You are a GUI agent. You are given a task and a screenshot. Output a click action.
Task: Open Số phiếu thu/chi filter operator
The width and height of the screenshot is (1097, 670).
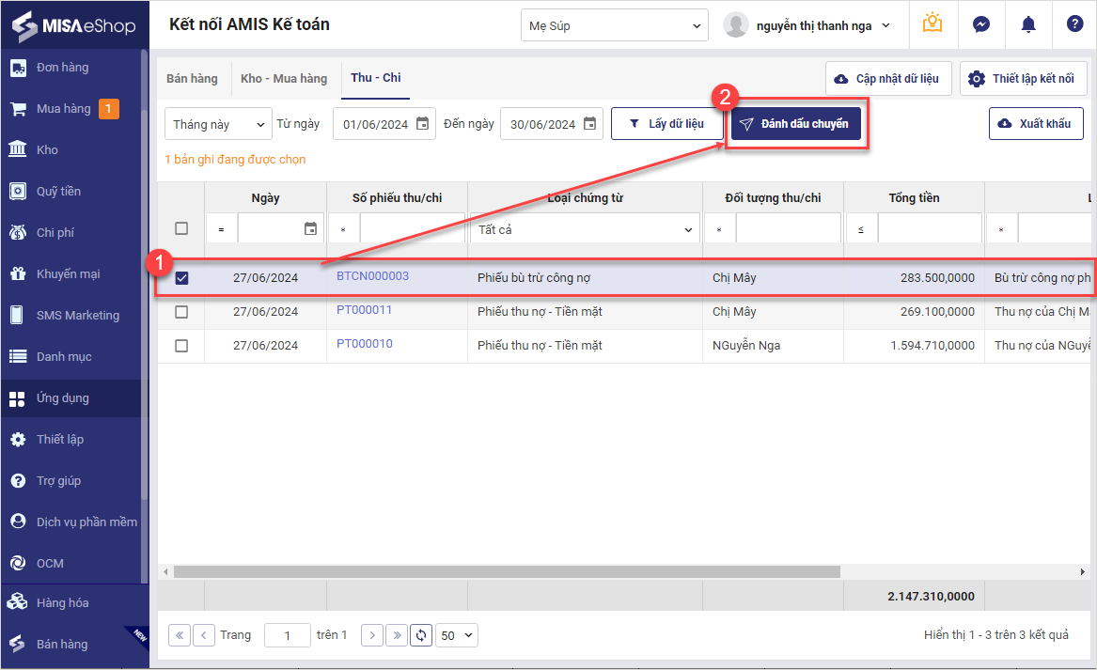(x=343, y=229)
